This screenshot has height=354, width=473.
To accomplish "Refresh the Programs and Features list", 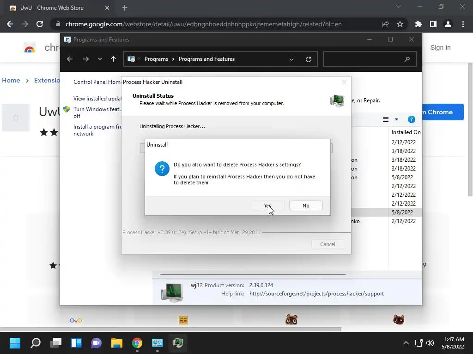I will (x=308, y=59).
